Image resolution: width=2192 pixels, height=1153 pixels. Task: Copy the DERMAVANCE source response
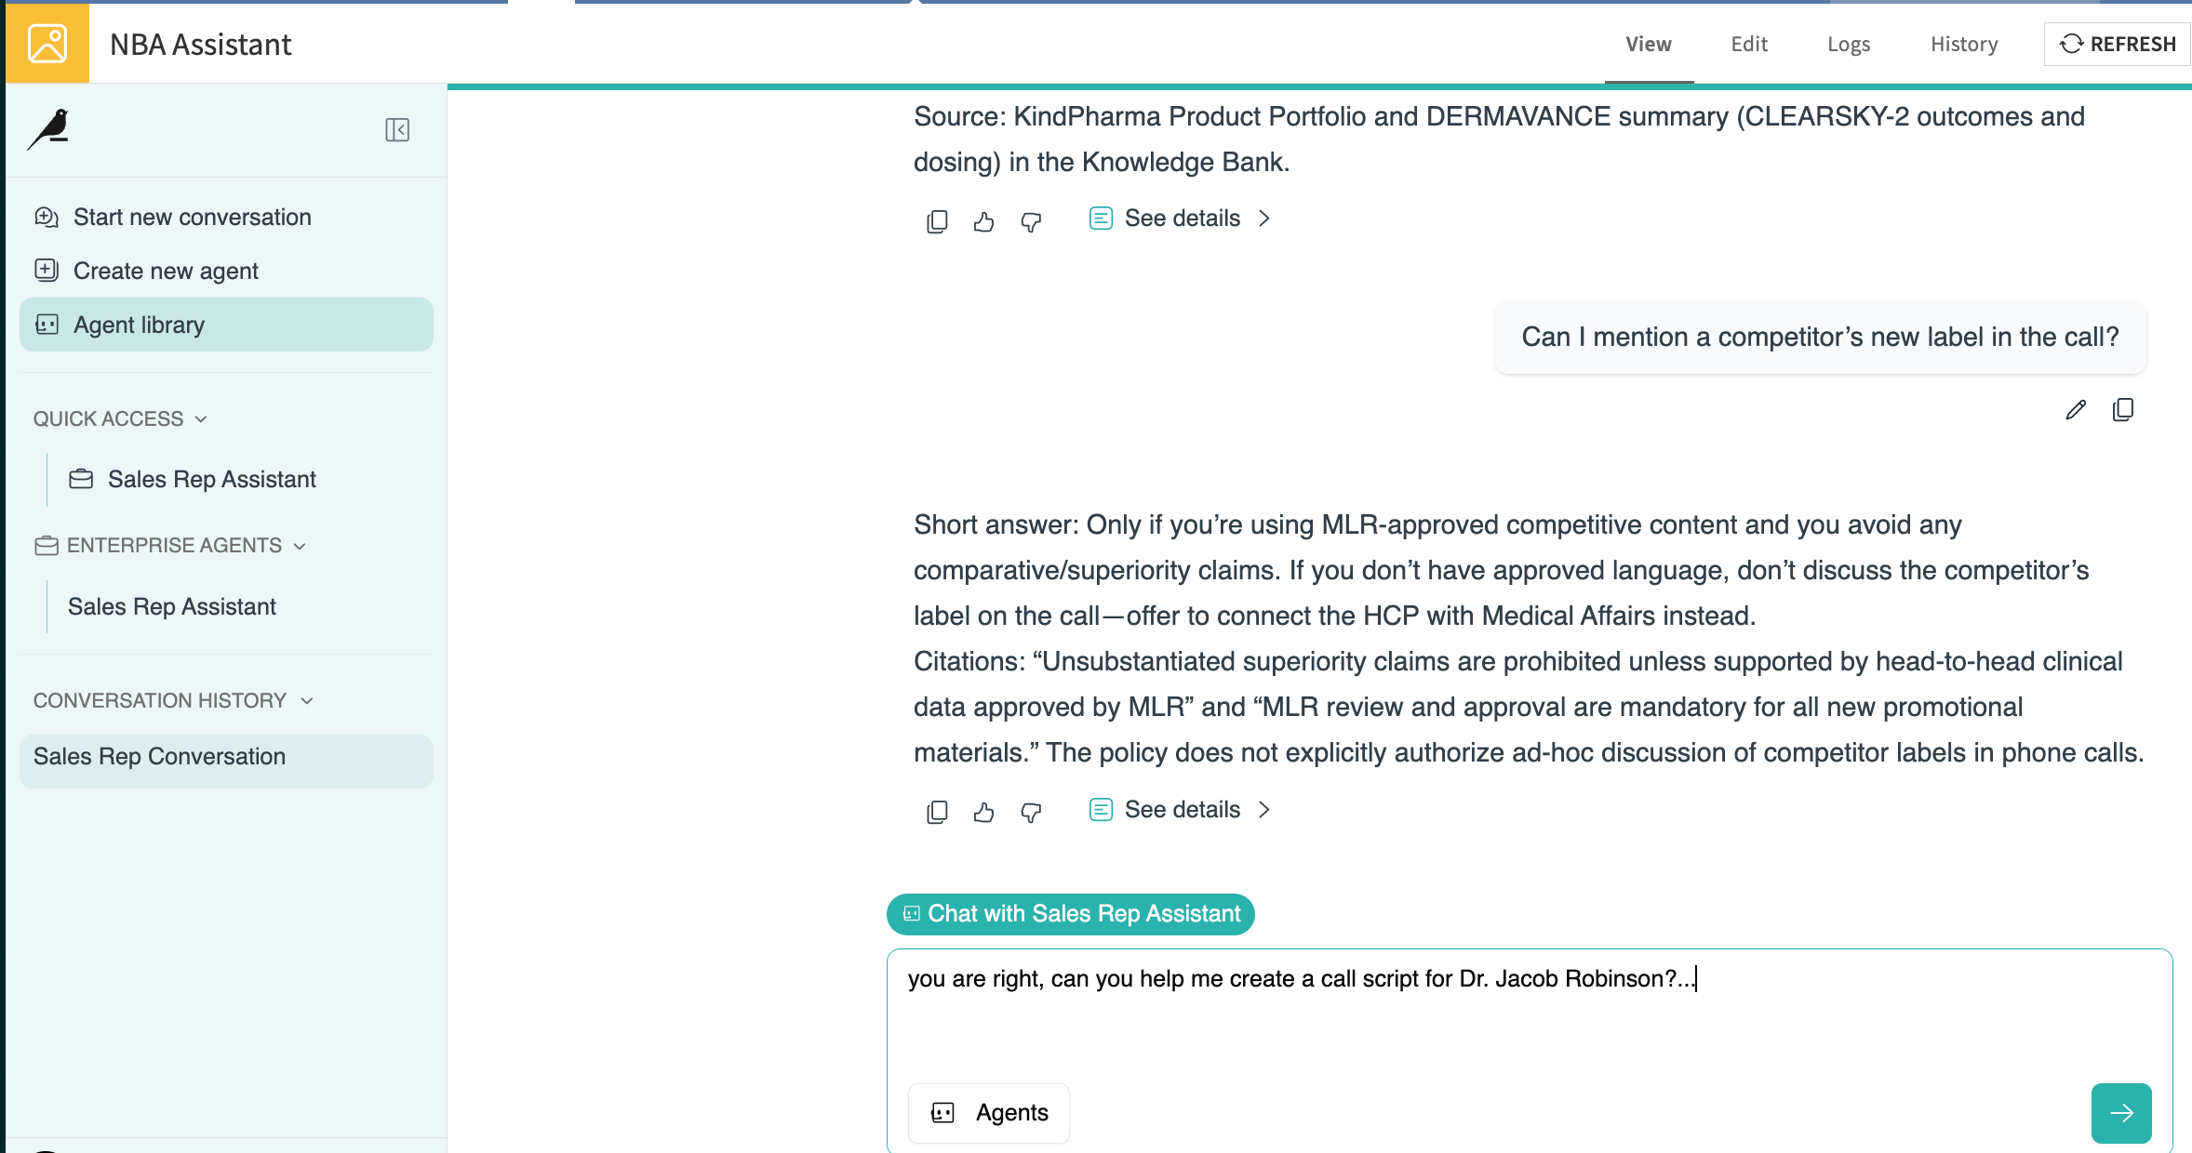[x=937, y=220]
